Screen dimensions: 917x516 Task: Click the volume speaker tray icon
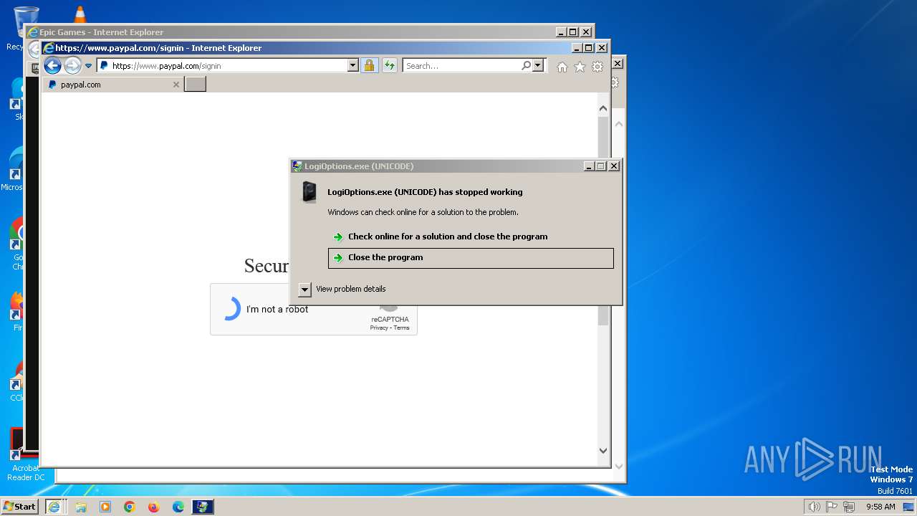pyautogui.click(x=814, y=507)
